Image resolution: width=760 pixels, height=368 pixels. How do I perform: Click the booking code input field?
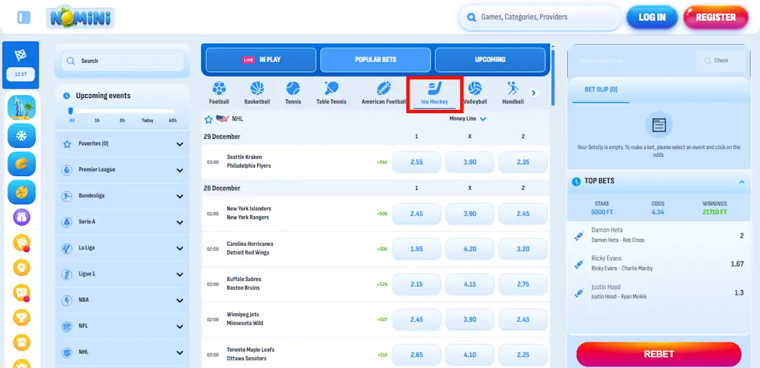[x=632, y=61]
